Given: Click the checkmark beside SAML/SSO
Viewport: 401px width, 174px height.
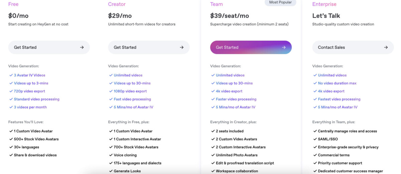Looking at the screenshot, I should point(315,139).
